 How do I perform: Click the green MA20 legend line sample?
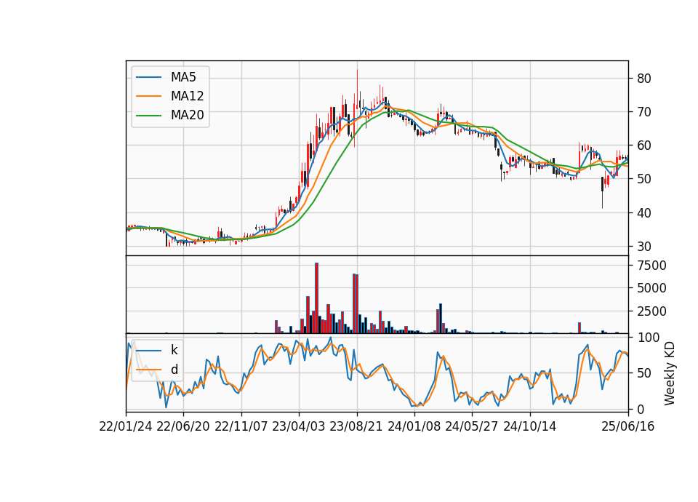click(148, 116)
